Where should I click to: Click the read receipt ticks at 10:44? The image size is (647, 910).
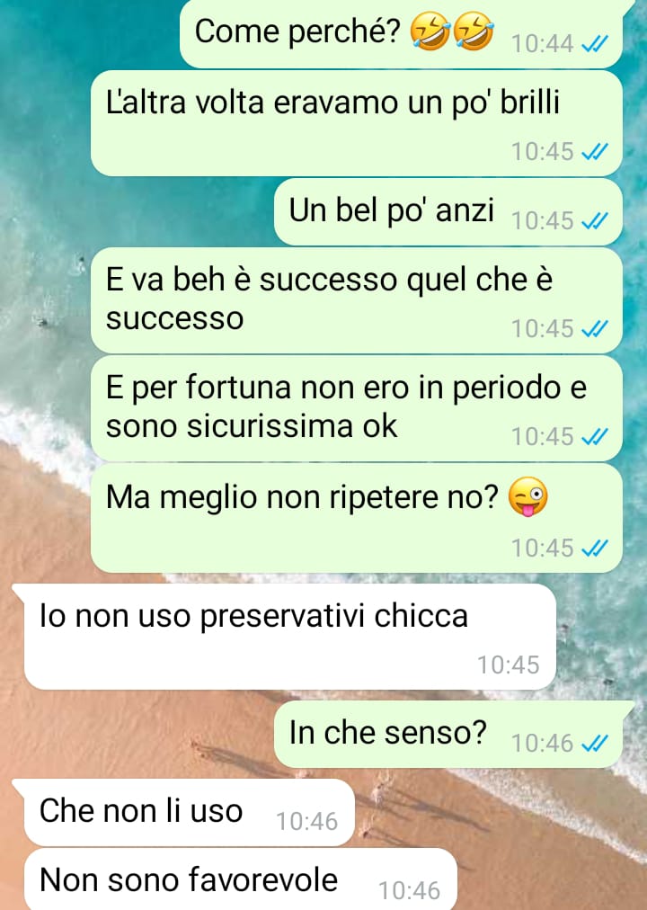click(594, 43)
